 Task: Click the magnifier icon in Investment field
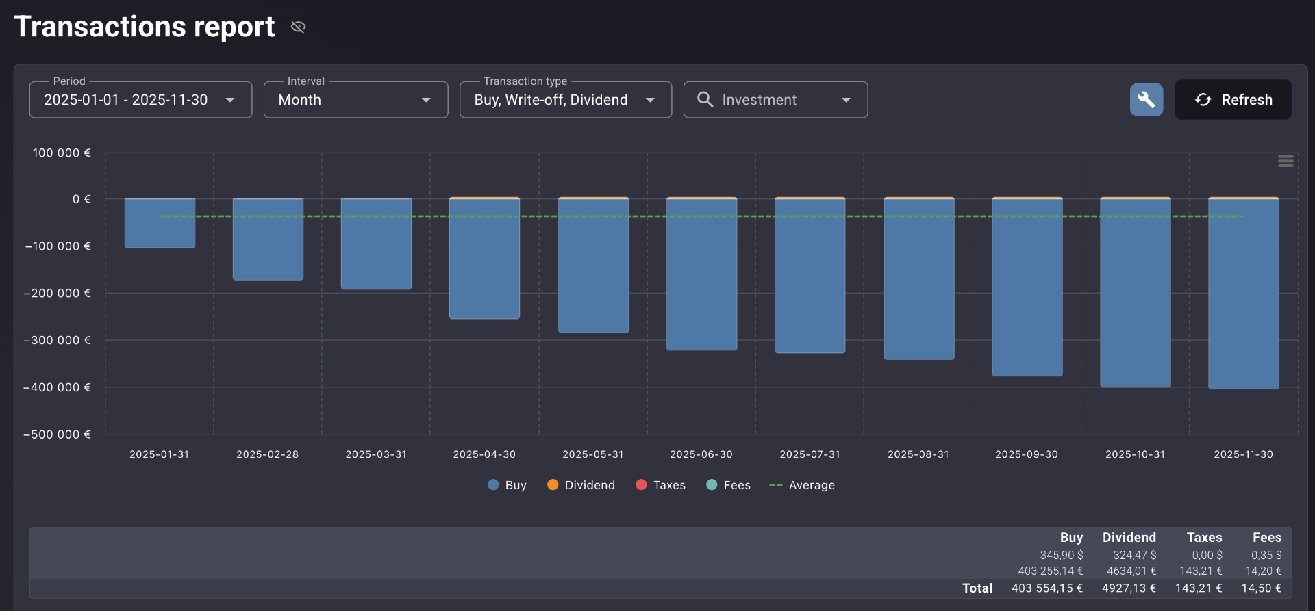(x=705, y=99)
